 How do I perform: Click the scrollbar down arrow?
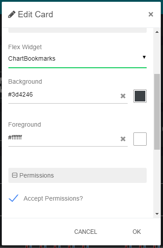(157, 214)
